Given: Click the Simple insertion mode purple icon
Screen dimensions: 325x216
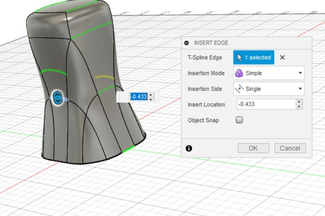Looking at the screenshot, I should coord(239,73).
